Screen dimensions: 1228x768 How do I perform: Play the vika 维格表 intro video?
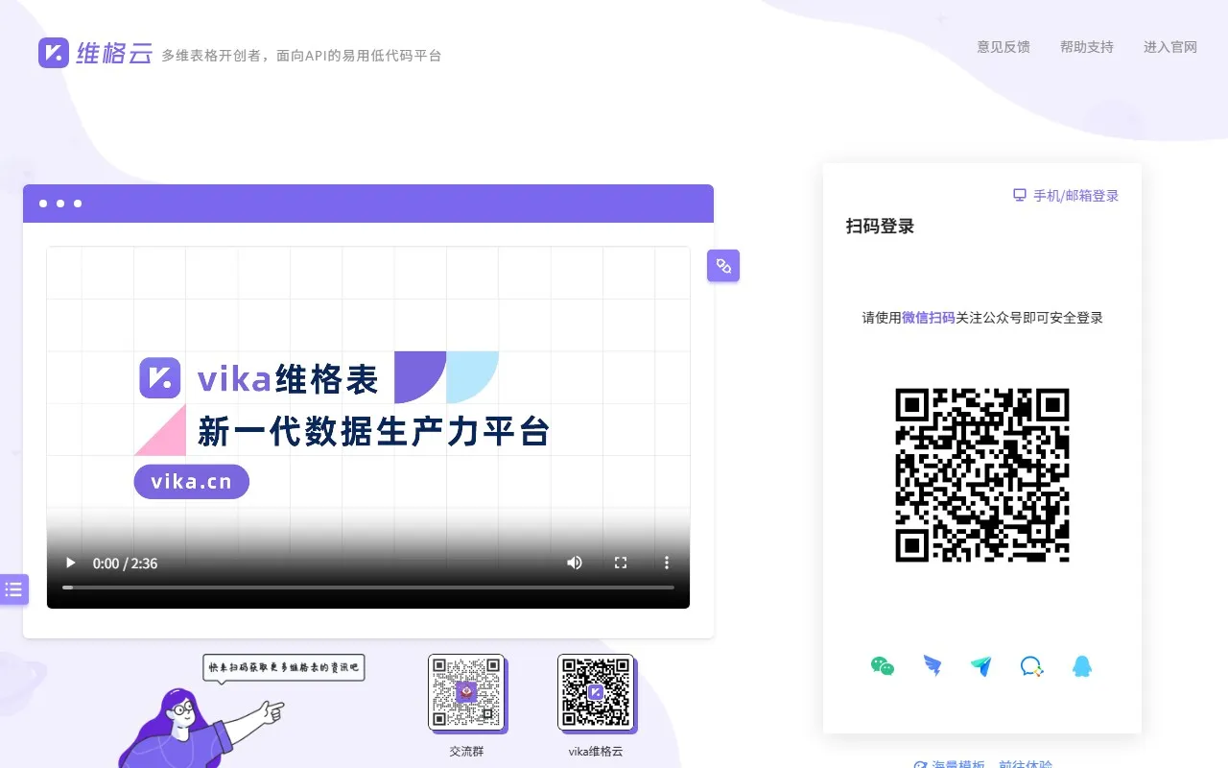pyautogui.click(x=70, y=563)
